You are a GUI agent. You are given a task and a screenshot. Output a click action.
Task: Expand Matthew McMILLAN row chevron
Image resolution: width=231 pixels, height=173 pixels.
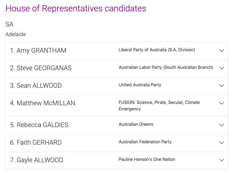222,103
